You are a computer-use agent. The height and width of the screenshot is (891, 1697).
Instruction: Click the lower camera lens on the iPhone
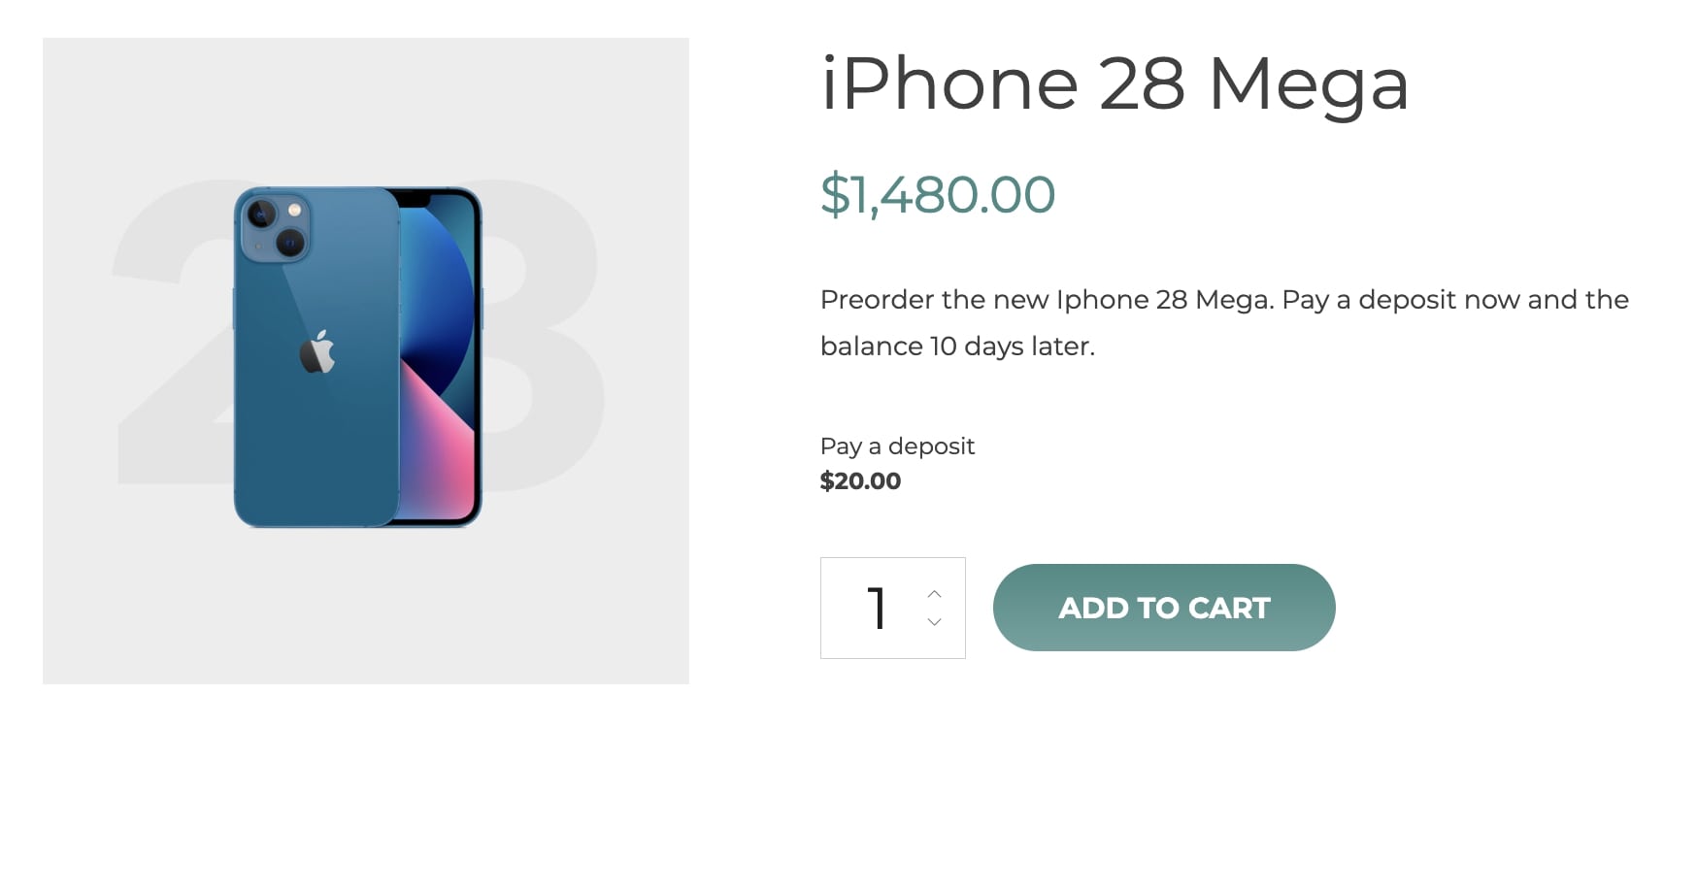290,243
